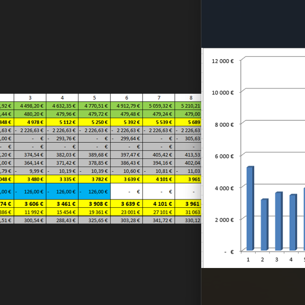Click the yellow cell showing 3 480 €

coord(30,179)
